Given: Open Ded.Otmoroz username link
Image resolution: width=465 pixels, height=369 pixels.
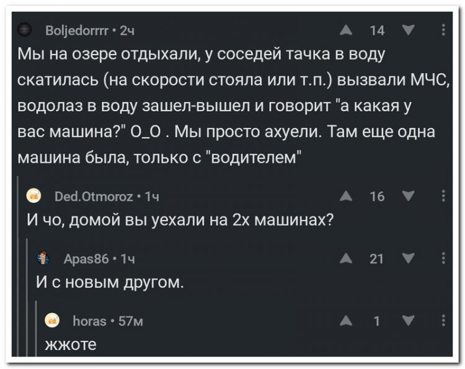Looking at the screenshot, I should click(94, 197).
